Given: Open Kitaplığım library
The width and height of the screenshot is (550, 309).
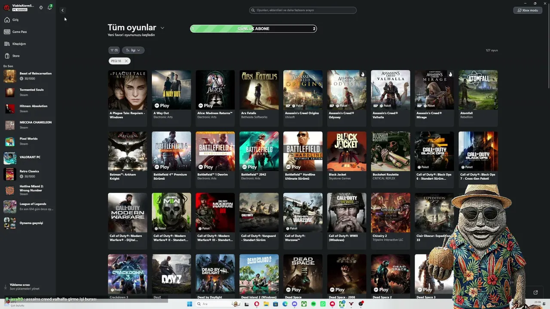Looking at the screenshot, I should click(x=15, y=44).
